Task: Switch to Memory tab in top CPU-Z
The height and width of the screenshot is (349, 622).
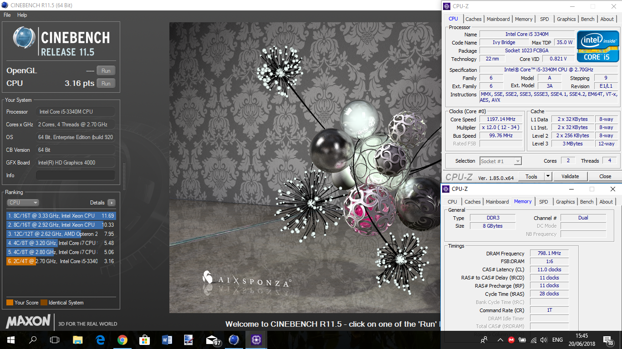Action: [x=524, y=19]
